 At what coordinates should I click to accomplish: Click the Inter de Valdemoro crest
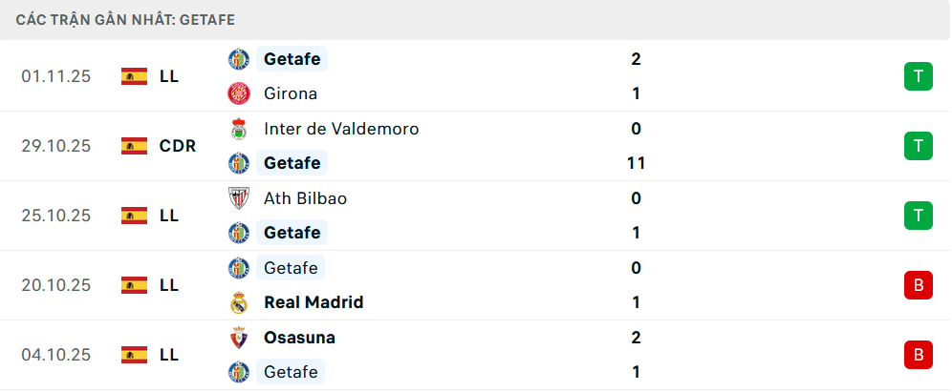click(238, 129)
